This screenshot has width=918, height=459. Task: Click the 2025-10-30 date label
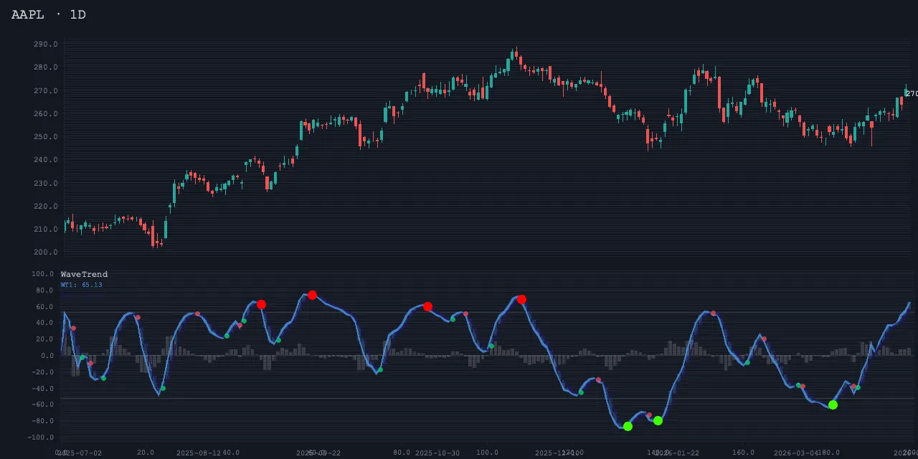pyautogui.click(x=437, y=453)
